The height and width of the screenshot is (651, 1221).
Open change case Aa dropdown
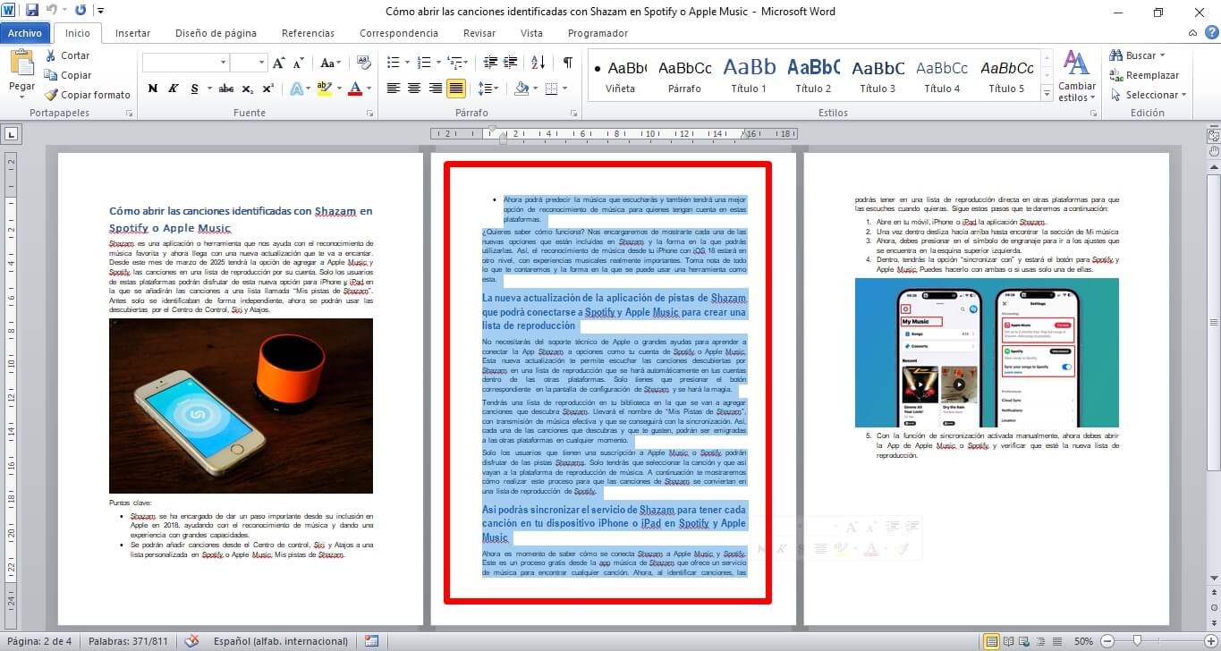(330, 63)
